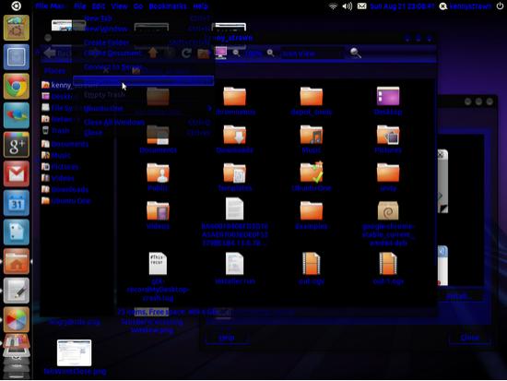The height and width of the screenshot is (381, 507).
Task: Click the Help button in background dialog
Action: 227,338
